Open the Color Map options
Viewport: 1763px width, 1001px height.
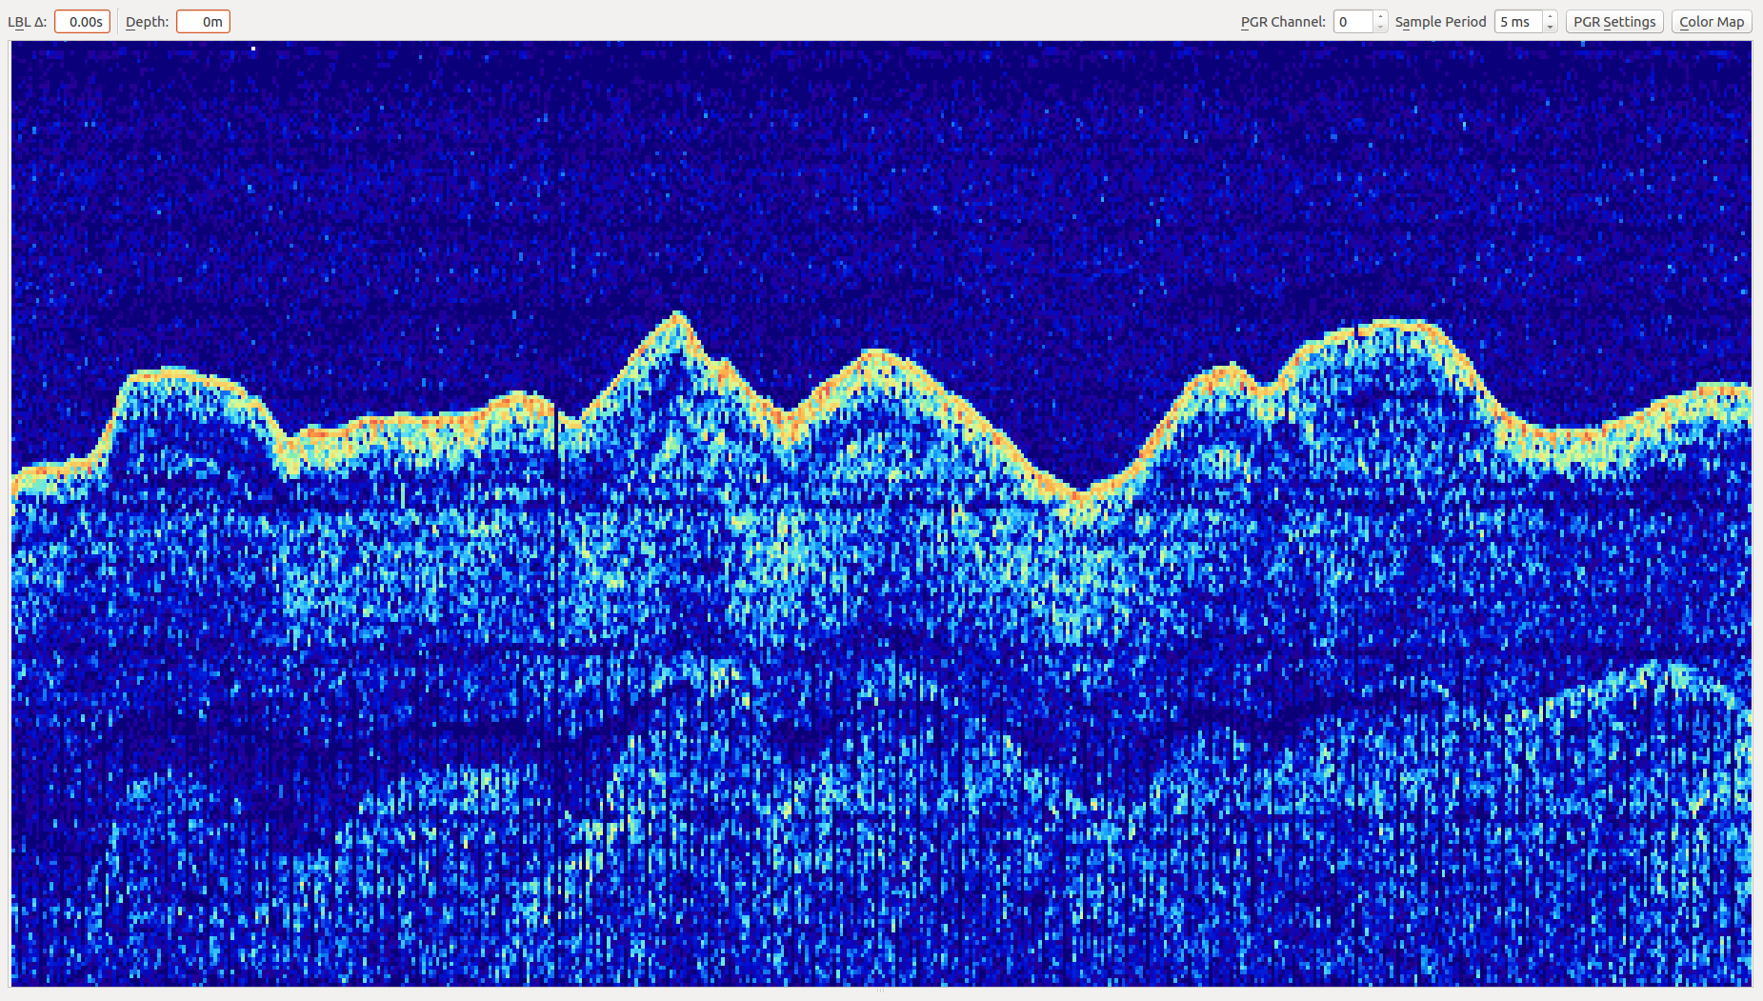point(1711,22)
